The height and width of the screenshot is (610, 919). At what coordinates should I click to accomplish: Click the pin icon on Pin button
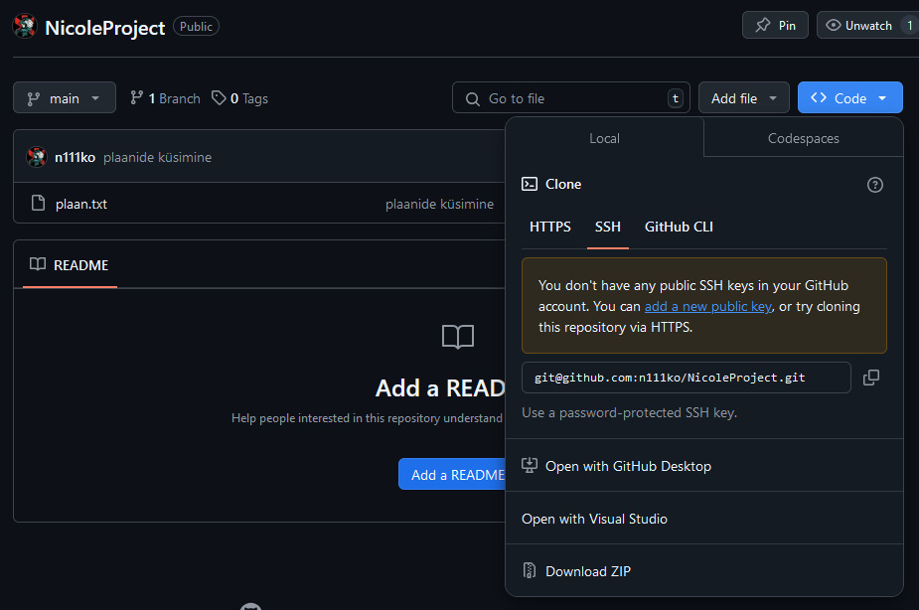pyautogui.click(x=762, y=25)
